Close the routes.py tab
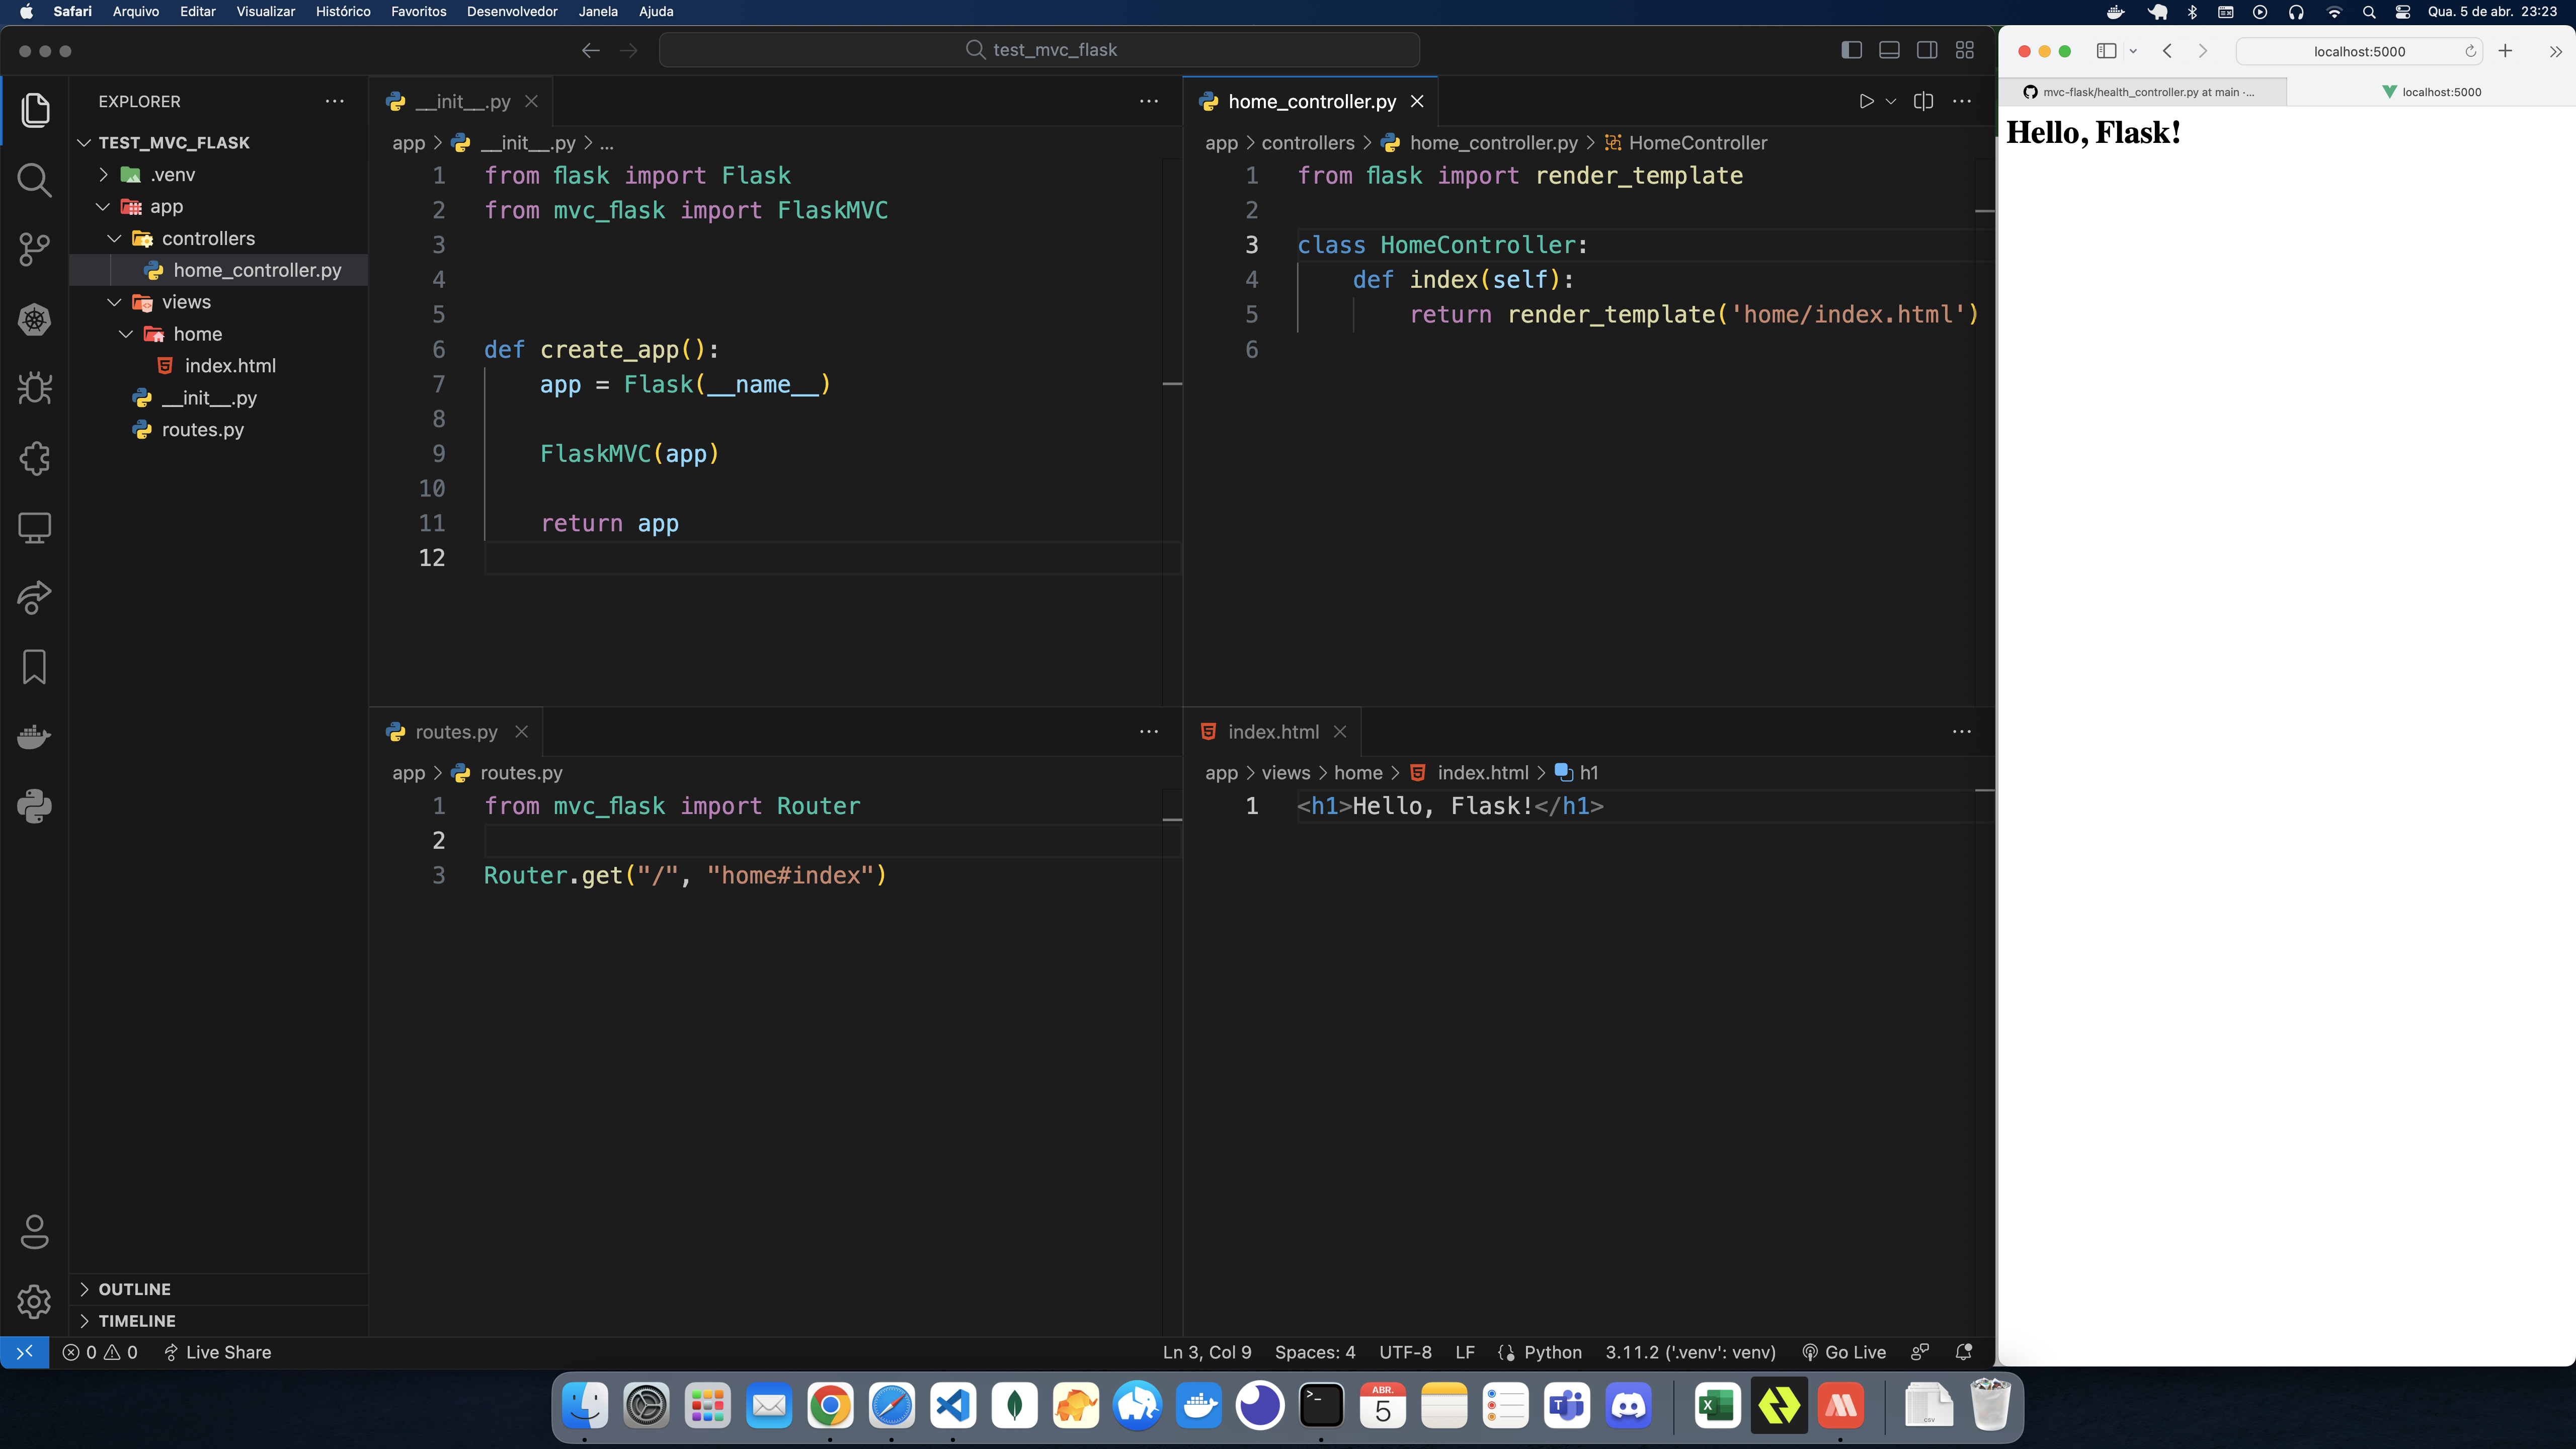 (521, 732)
